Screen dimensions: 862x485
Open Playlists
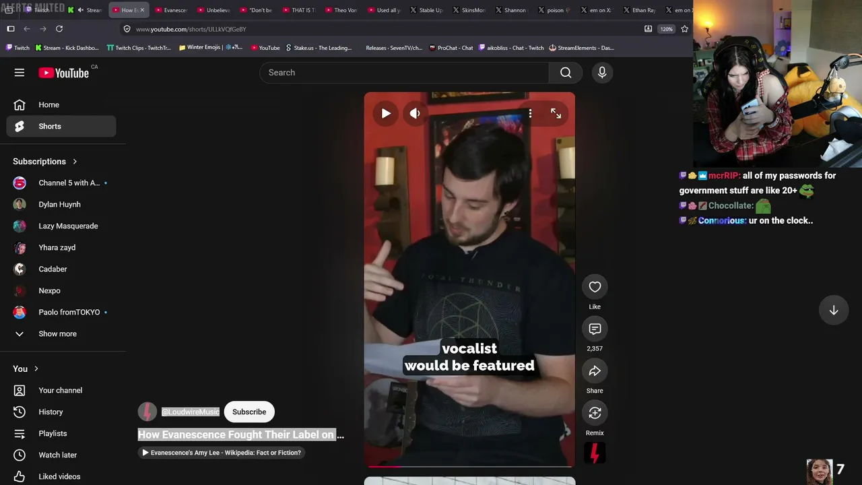point(61,434)
